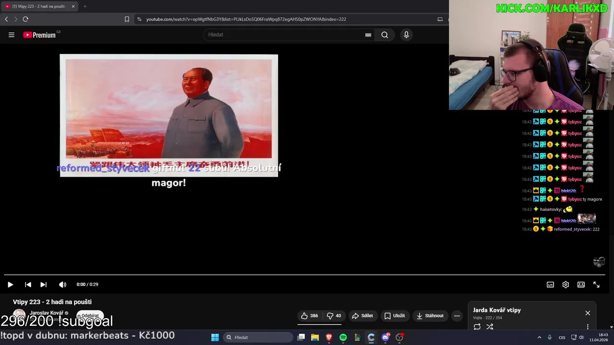The height and width of the screenshot is (345, 614).
Task: Open the thumbnail in blekt20's last chat message
Action: tap(587, 219)
